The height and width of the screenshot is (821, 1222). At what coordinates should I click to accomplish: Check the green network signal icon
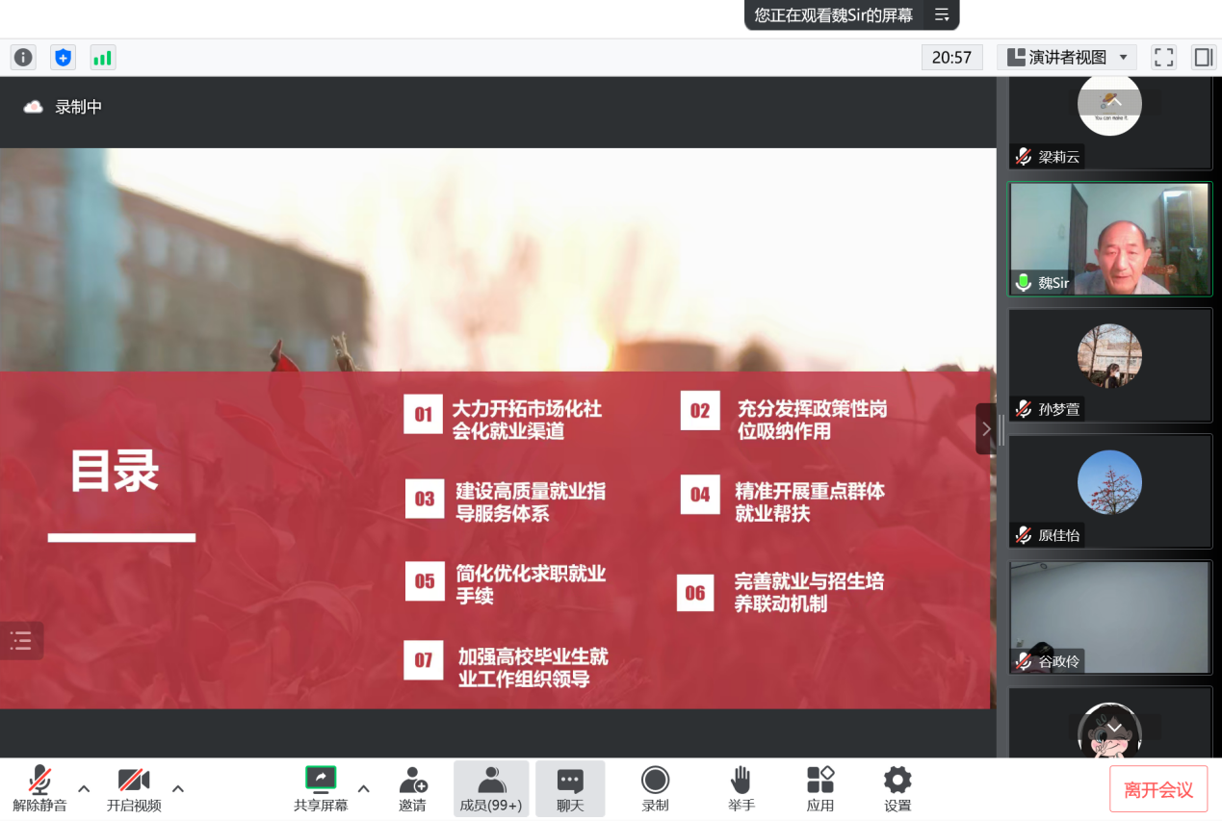(102, 57)
